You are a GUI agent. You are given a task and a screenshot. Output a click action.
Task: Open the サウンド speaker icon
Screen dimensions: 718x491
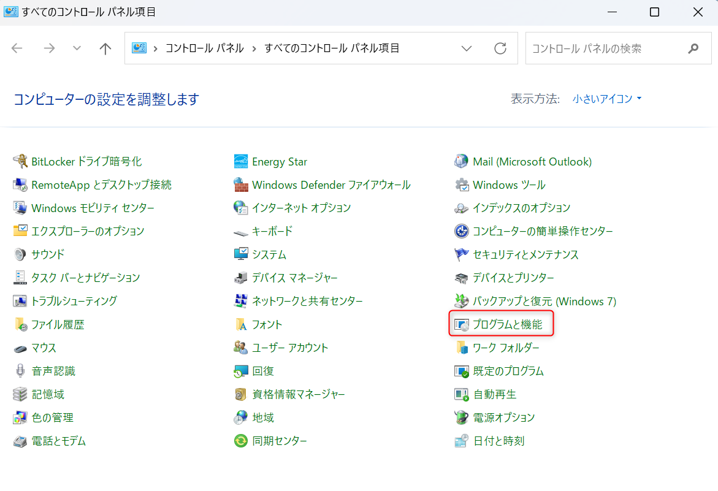pyautogui.click(x=20, y=254)
